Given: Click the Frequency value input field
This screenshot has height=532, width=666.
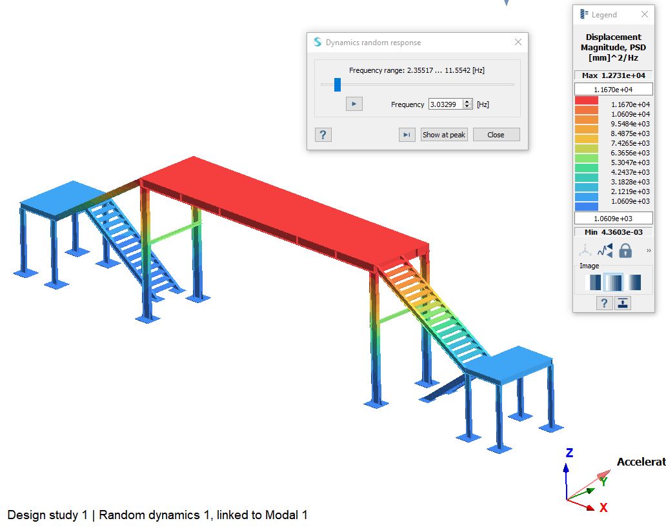Looking at the screenshot, I should [x=445, y=104].
